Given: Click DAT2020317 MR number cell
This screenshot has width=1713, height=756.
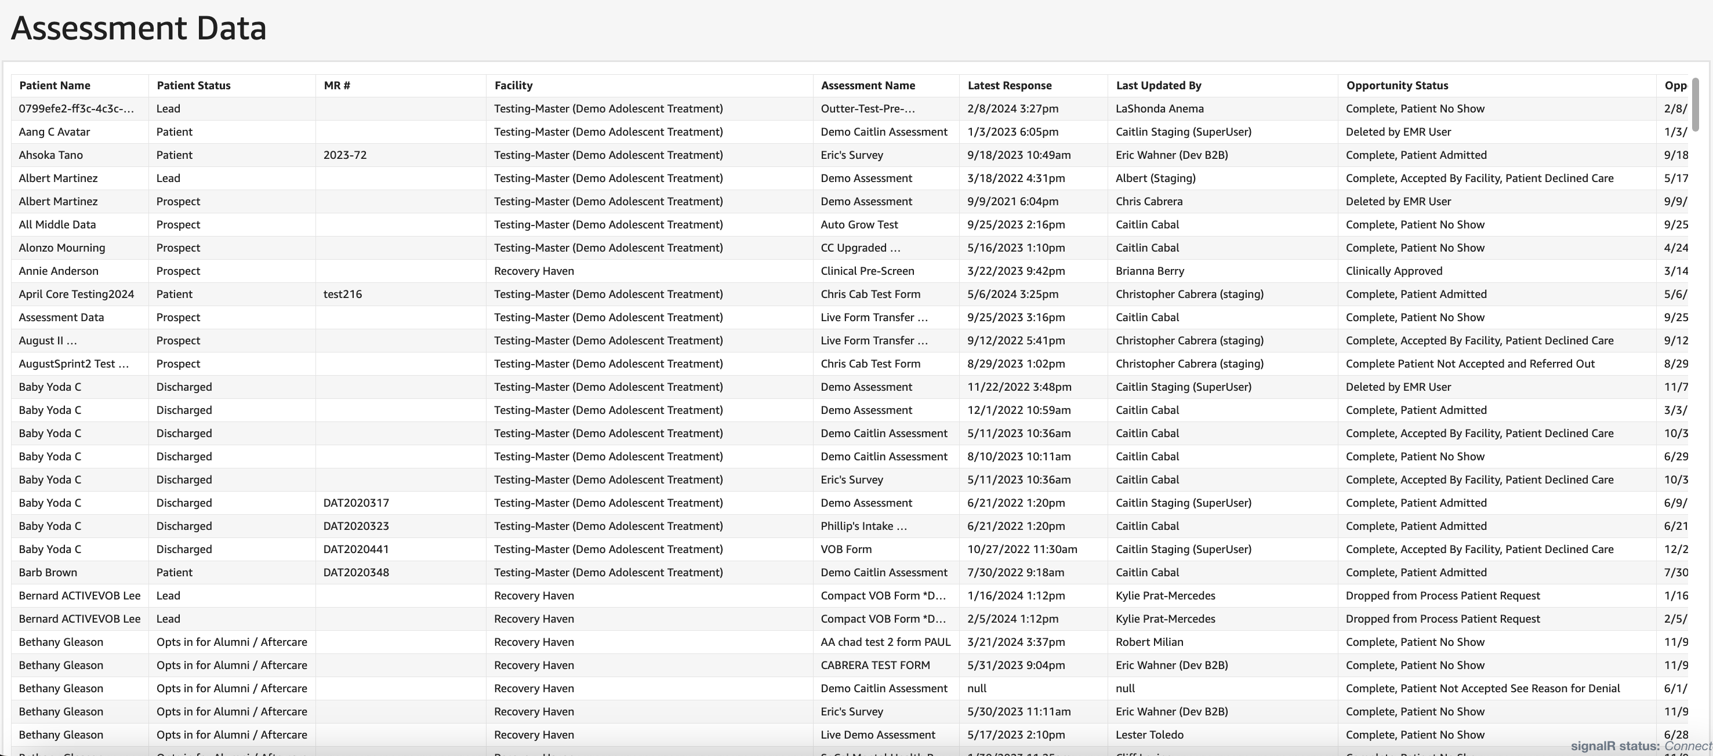Looking at the screenshot, I should coord(356,503).
